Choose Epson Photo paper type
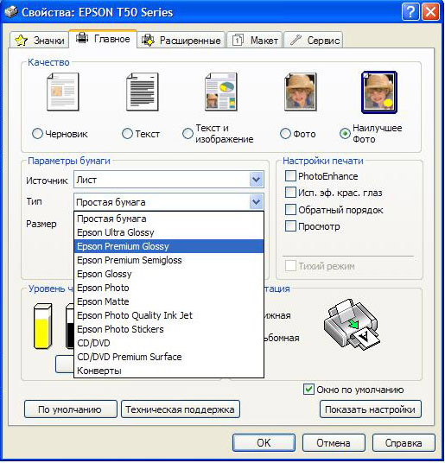Viewport: 445px width, 463px height. [x=168, y=288]
